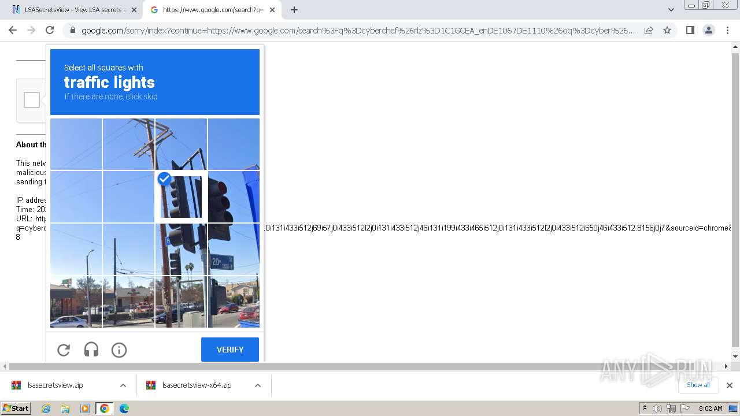Expand options for lsasecretsview.zip download
The width and height of the screenshot is (740, 416).
tap(123, 385)
